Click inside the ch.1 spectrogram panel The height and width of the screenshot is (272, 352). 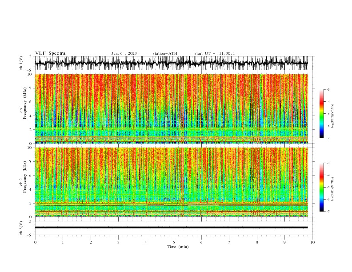(171, 108)
